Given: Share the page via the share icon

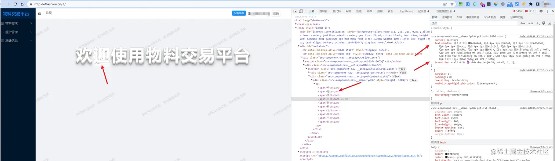Looking at the screenshot, I should click(445, 4).
